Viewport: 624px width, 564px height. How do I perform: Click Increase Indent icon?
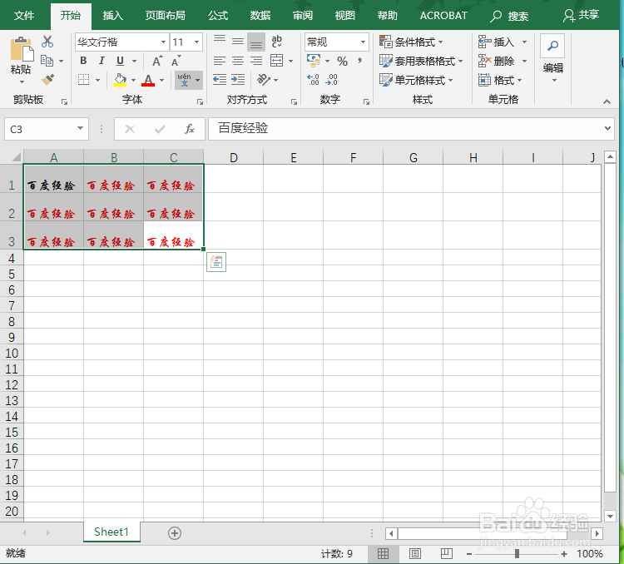[x=238, y=80]
